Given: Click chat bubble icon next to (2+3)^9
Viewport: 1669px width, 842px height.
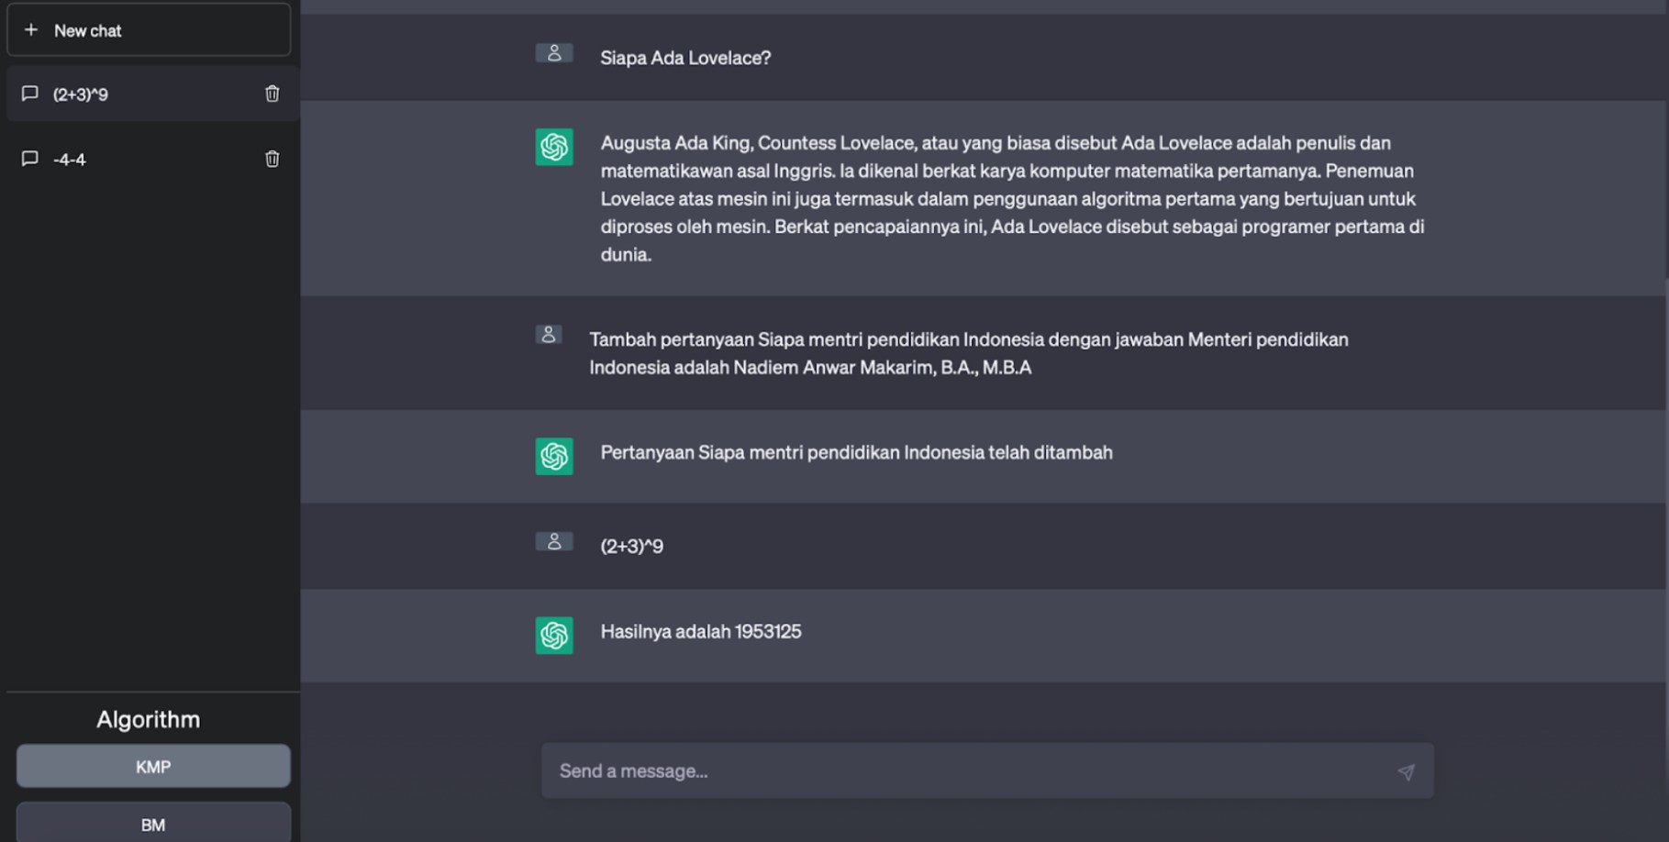Looking at the screenshot, I should [30, 94].
